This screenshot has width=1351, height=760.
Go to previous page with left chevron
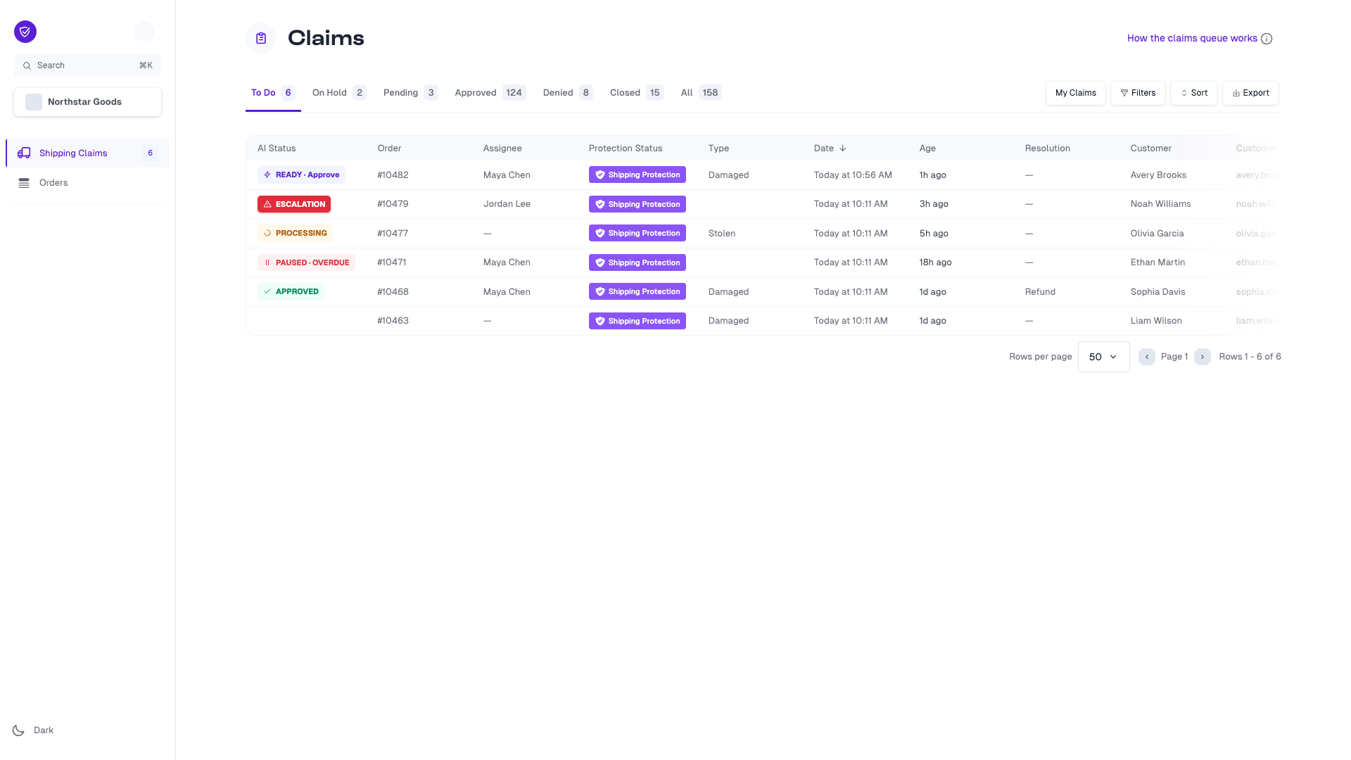click(x=1147, y=357)
